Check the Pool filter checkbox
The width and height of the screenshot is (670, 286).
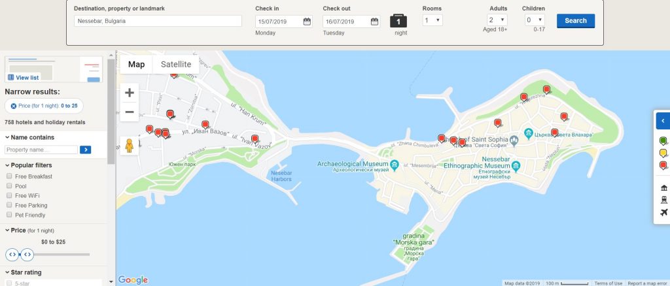tap(9, 186)
